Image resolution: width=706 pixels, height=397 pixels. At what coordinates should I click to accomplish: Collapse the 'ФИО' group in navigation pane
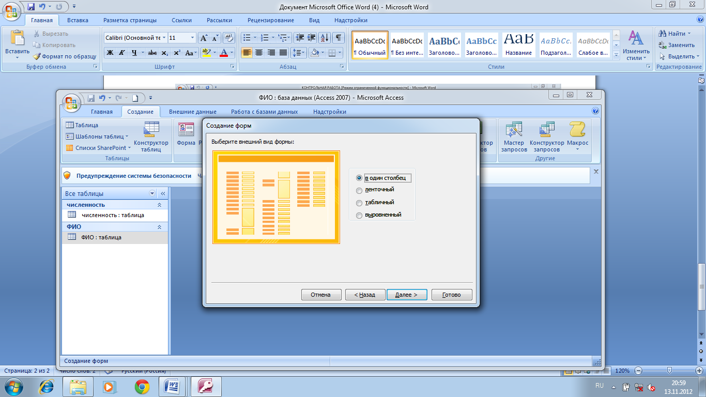click(x=159, y=227)
